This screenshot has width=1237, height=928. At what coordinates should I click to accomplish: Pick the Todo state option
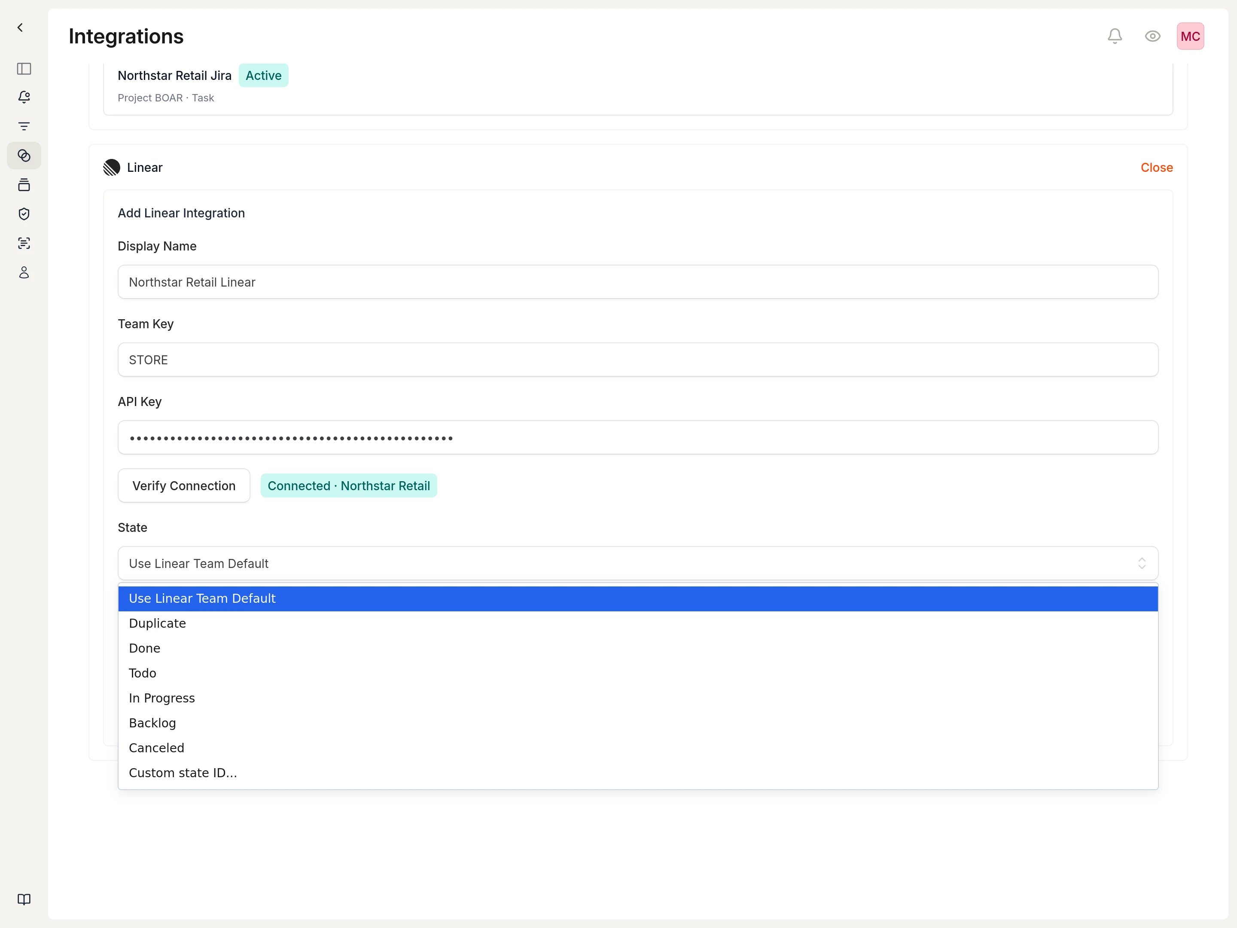click(x=637, y=674)
